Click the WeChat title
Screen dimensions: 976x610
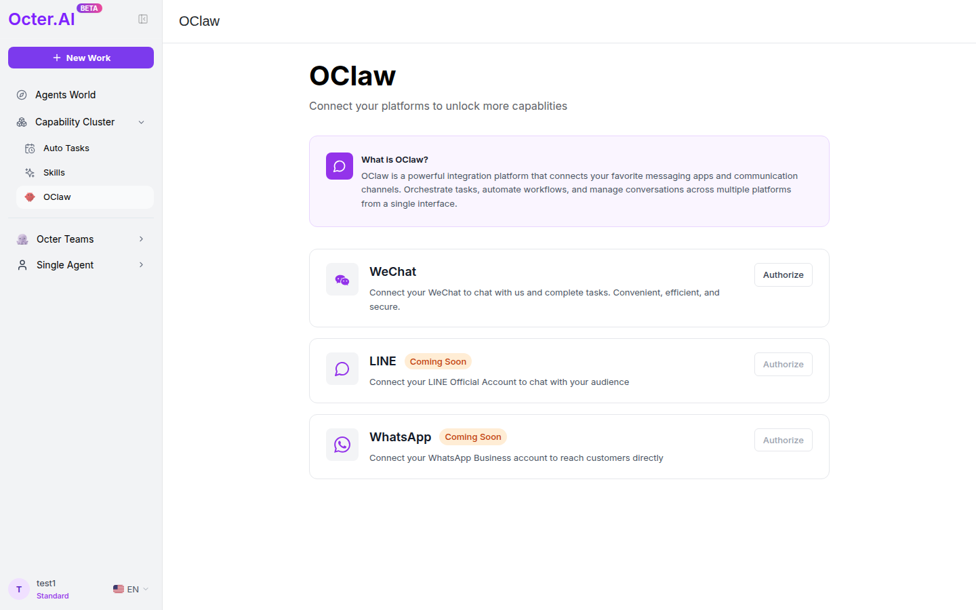tap(393, 272)
